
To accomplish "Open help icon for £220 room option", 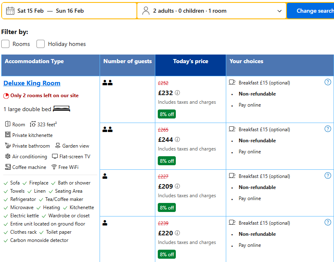I will [x=327, y=222].
